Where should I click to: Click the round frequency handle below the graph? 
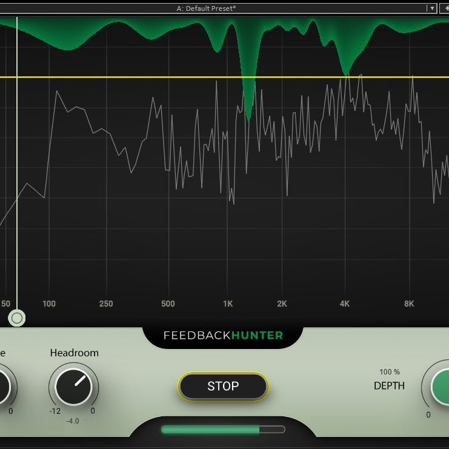(x=16, y=318)
